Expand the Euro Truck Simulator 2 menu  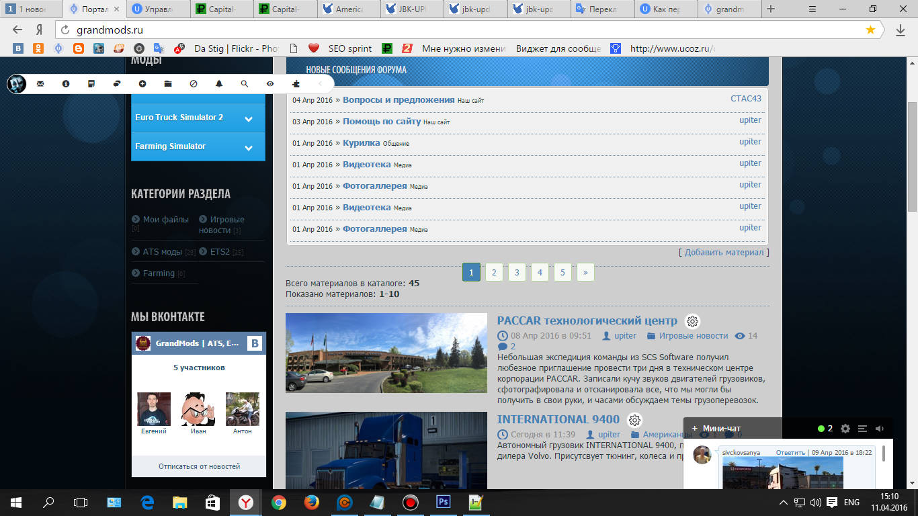(x=249, y=118)
